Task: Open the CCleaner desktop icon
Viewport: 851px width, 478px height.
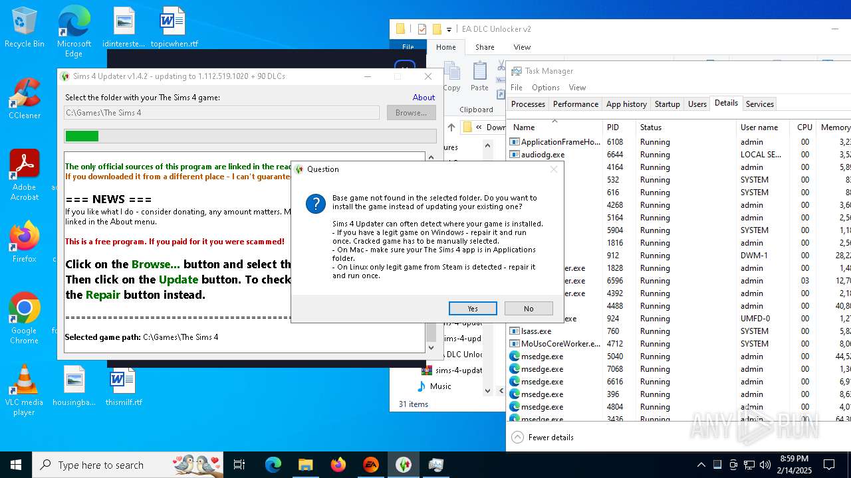Action: coord(25,99)
